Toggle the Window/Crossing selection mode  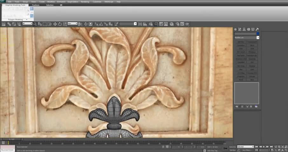click(x=49, y=24)
